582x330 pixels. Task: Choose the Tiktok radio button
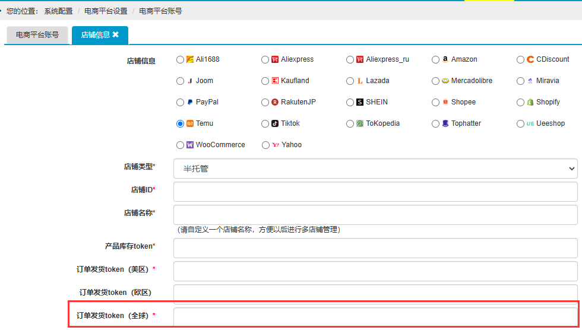point(265,124)
